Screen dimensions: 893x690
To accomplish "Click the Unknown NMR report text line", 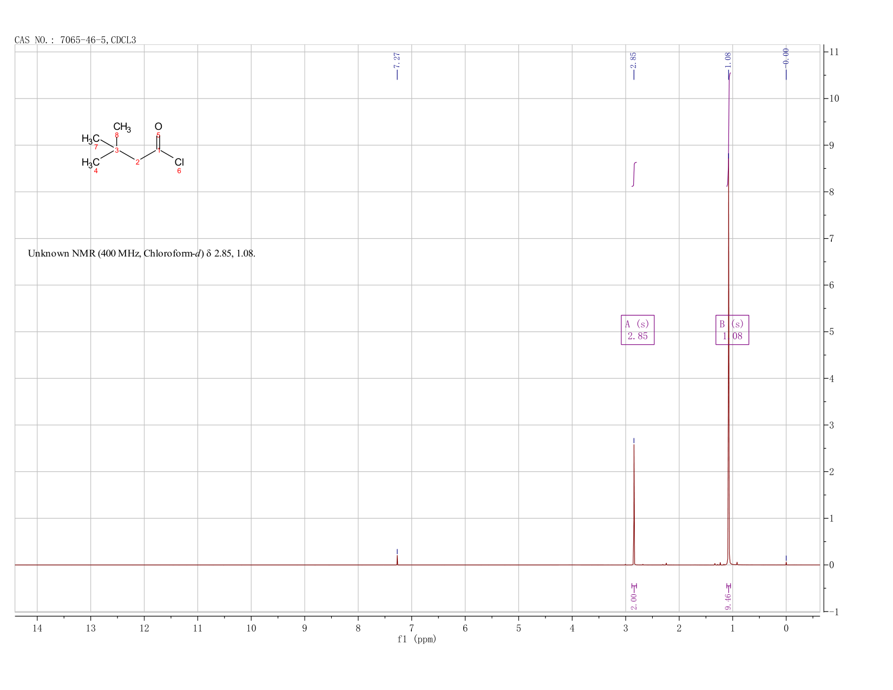I will [141, 253].
